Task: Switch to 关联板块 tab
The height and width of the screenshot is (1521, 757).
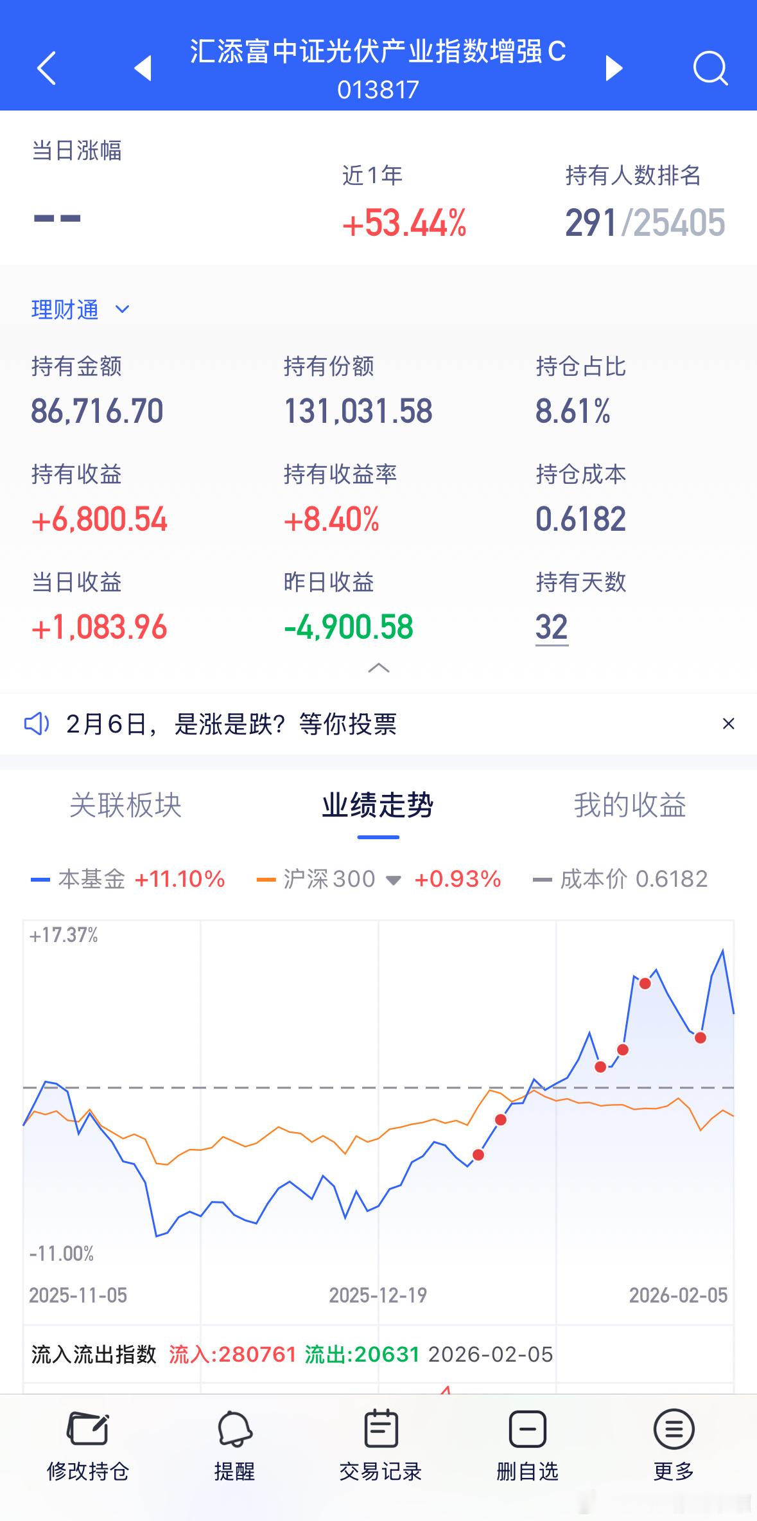Action: (126, 805)
